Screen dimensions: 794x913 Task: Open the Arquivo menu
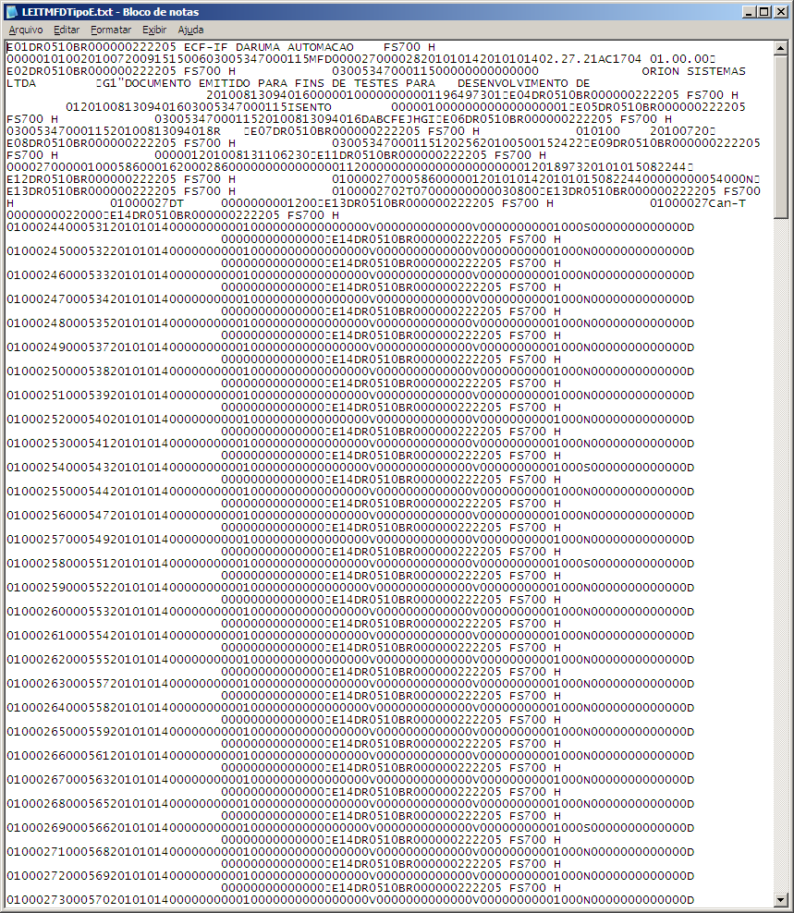point(26,30)
